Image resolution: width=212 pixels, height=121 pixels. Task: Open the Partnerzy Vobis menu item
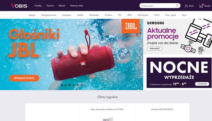[77, 6]
